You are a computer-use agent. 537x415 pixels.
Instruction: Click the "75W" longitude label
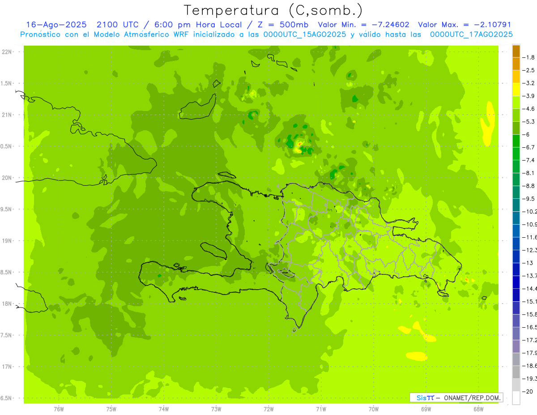coord(111,409)
